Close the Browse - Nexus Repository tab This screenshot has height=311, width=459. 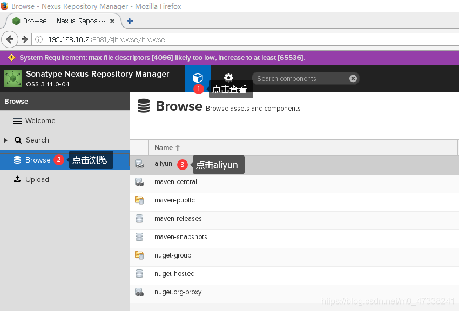coord(112,21)
